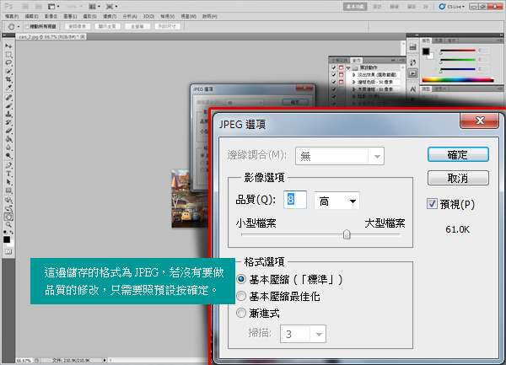Select the Pen tool
The image size is (506, 365).
point(8,165)
